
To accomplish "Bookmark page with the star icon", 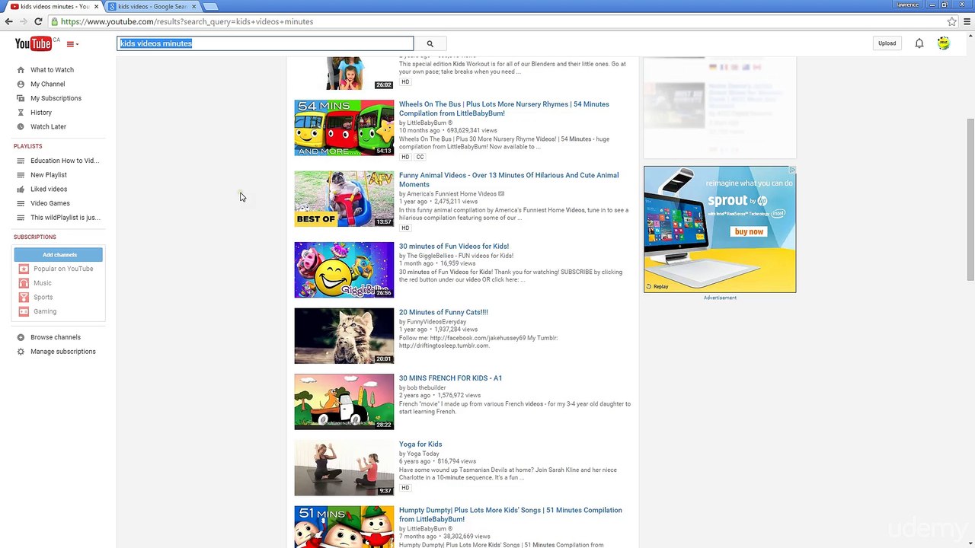I will [951, 21].
